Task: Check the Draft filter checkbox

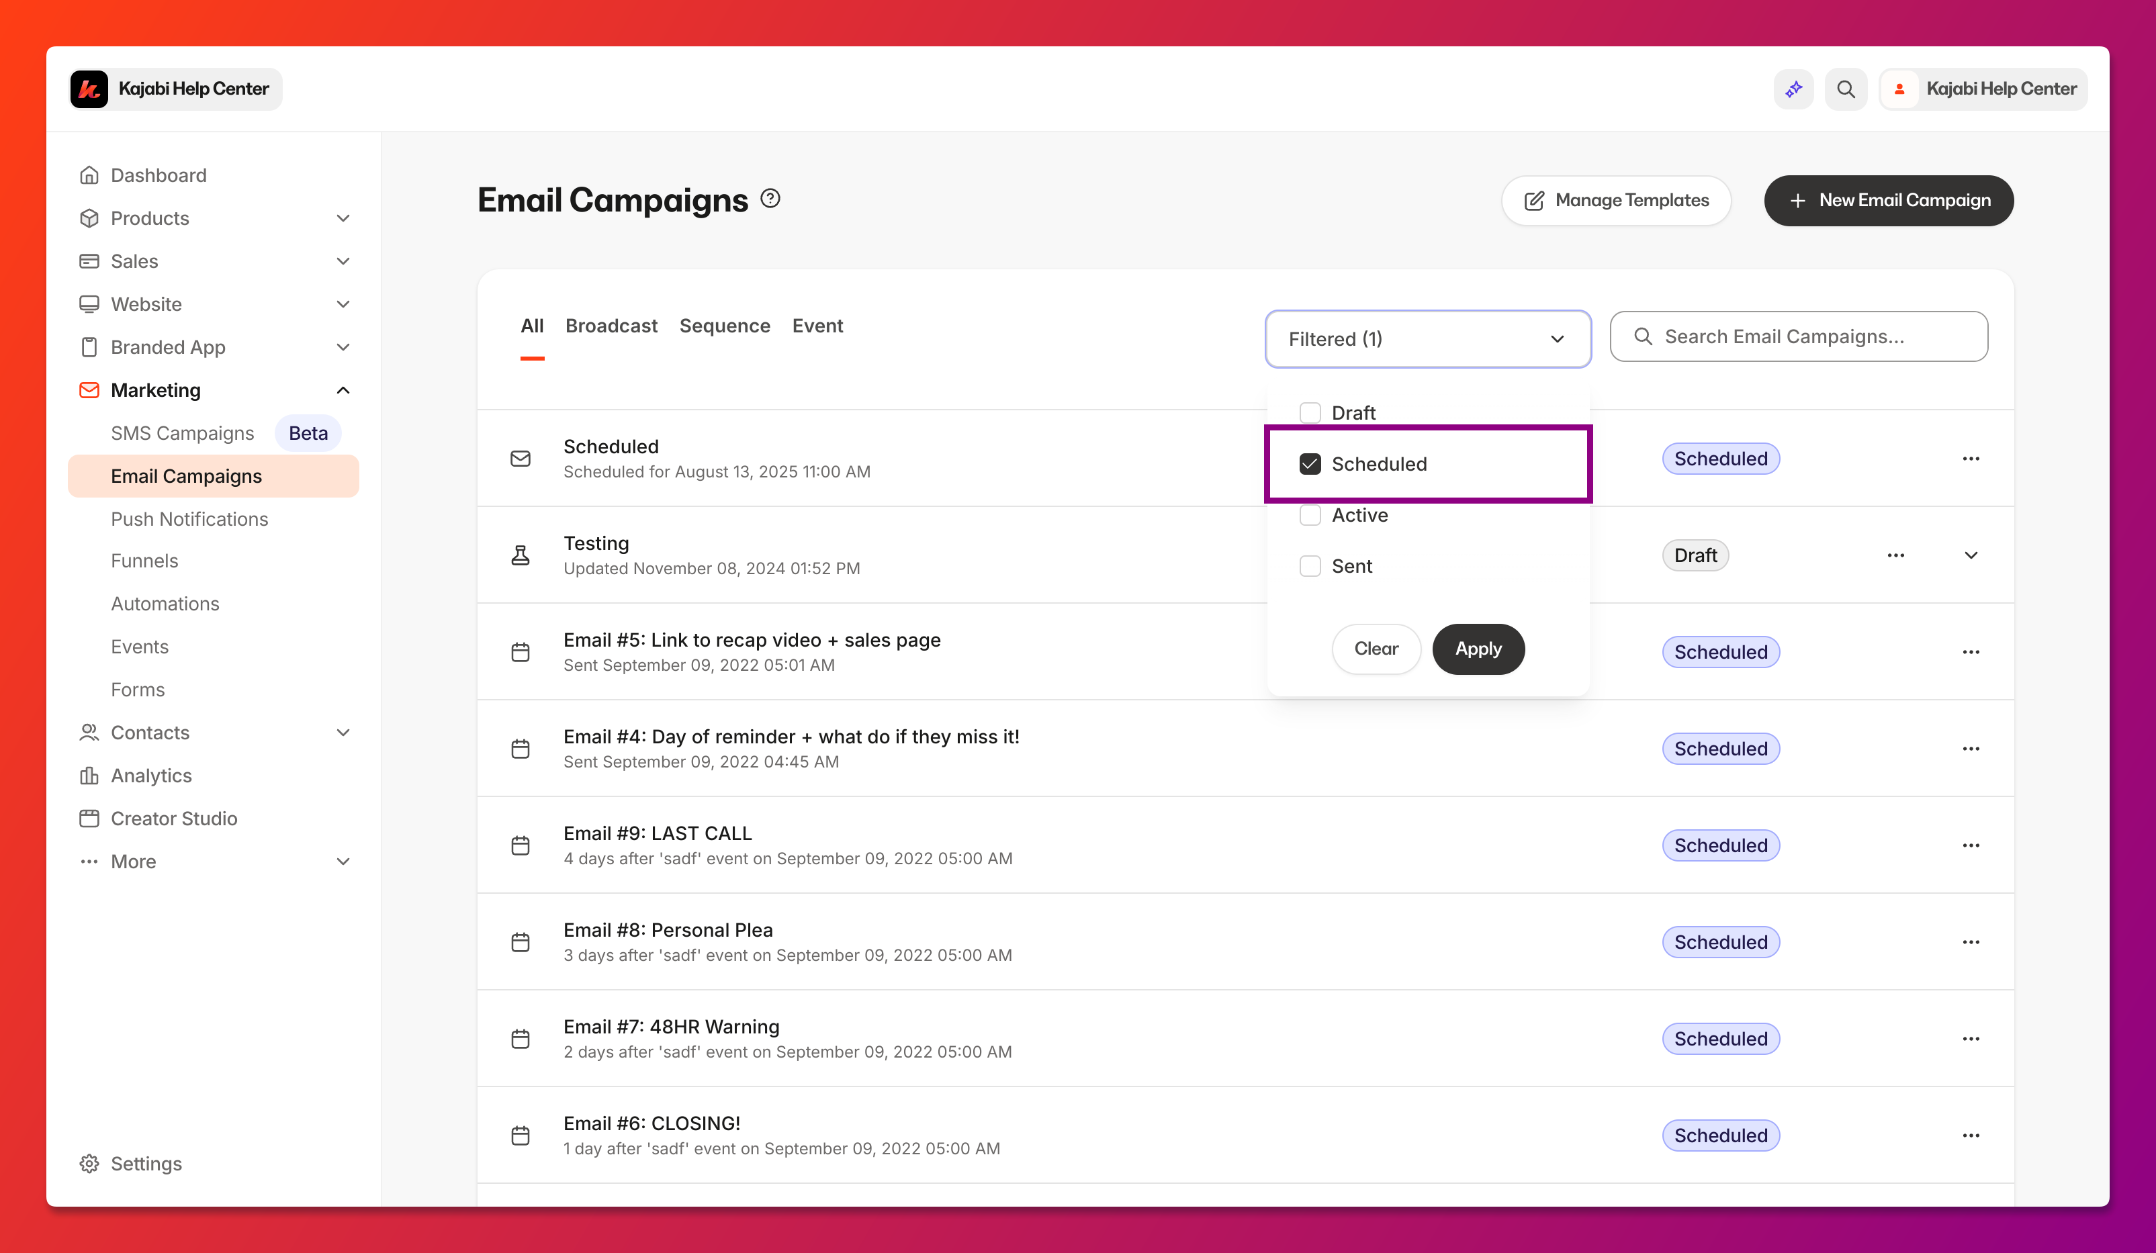Action: coord(1310,412)
